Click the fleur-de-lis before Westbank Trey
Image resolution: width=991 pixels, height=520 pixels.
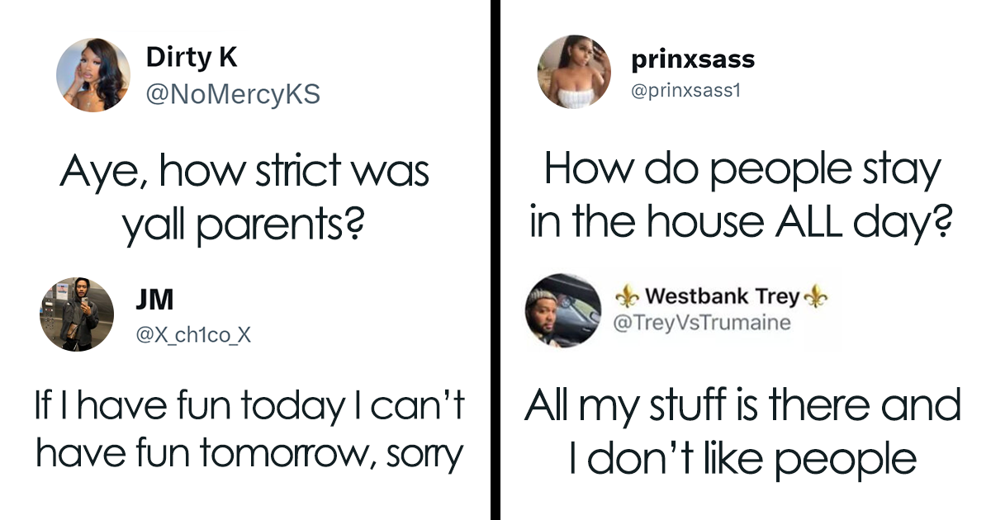pos(628,295)
